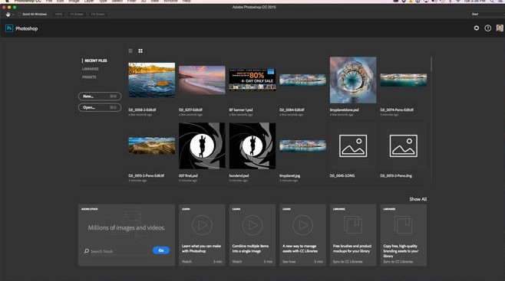Switch to grid thumbnail view icon

tap(140, 51)
